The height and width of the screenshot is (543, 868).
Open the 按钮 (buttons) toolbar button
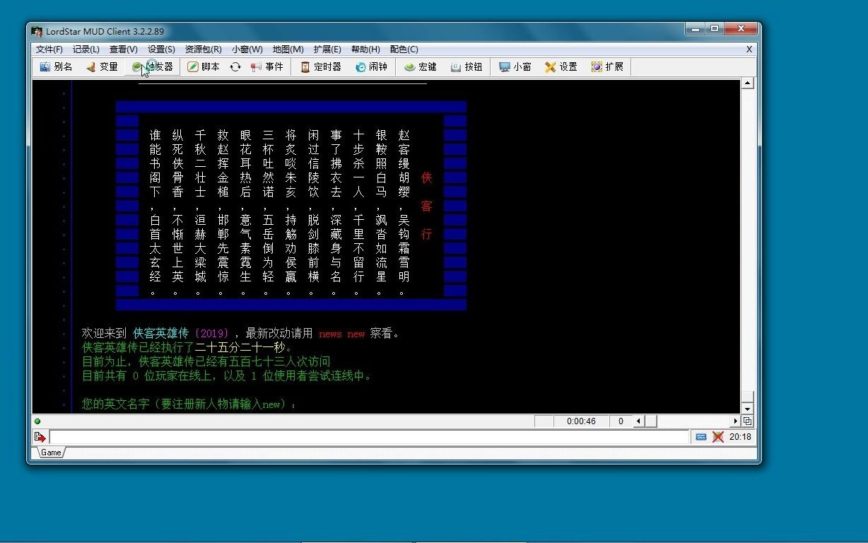click(467, 66)
